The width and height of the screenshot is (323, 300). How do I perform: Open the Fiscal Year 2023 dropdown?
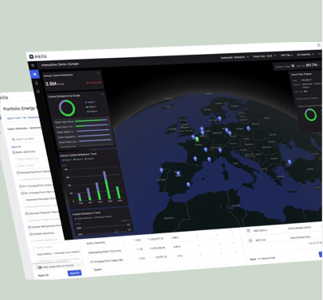coord(264,56)
